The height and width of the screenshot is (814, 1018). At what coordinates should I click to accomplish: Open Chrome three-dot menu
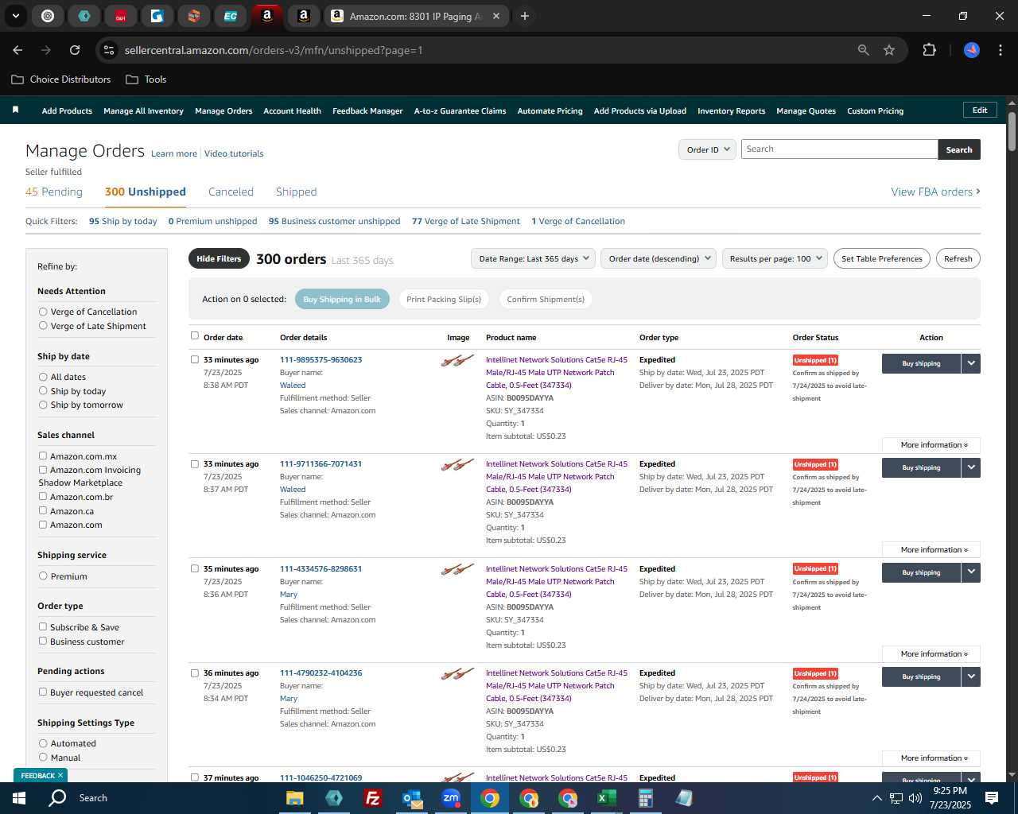tap(999, 50)
